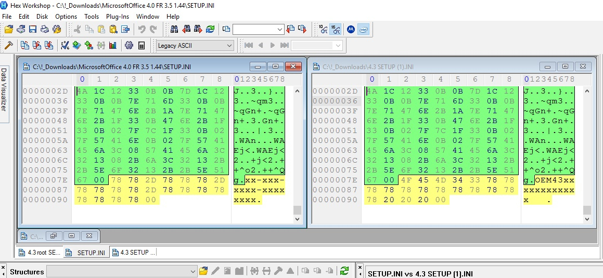603x278 pixels.
Task: Save the current file
Action: pos(33,29)
